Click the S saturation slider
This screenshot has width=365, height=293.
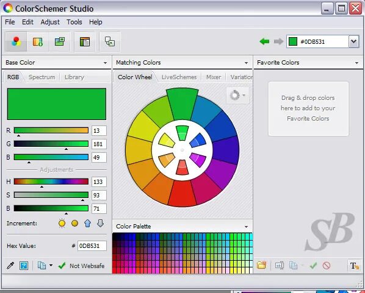[x=51, y=195]
